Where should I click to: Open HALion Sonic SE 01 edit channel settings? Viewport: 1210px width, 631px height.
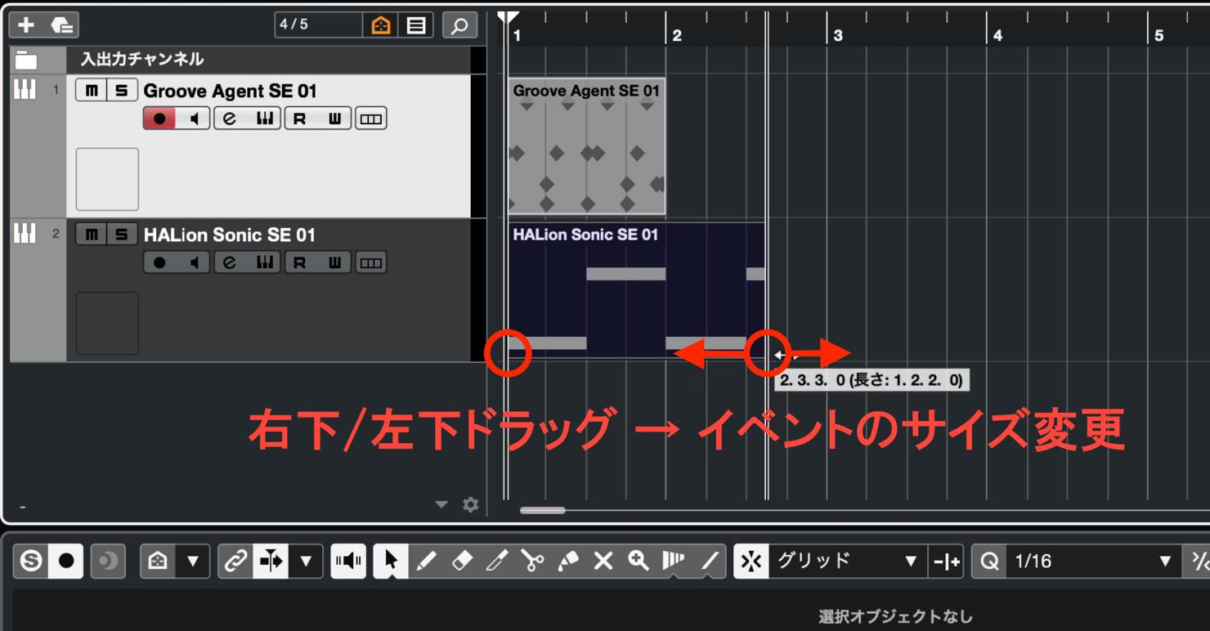point(230,262)
